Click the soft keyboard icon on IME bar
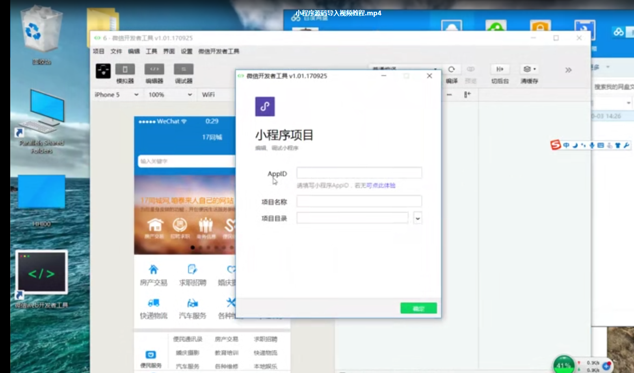 pos(601,145)
